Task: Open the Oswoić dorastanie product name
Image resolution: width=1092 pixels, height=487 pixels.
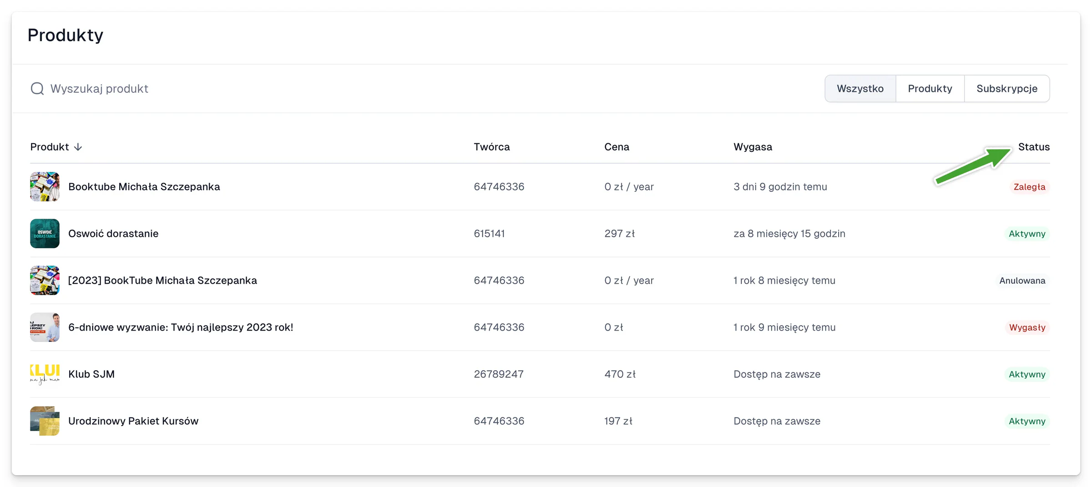Action: tap(113, 233)
